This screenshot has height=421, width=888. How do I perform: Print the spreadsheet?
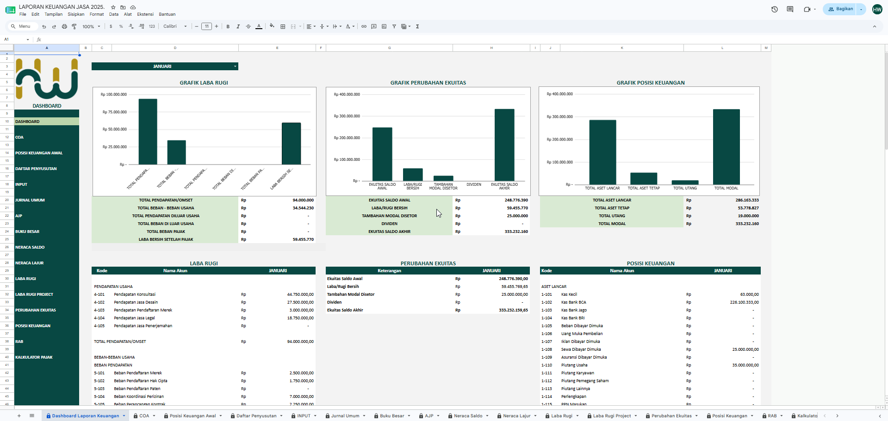(64, 26)
